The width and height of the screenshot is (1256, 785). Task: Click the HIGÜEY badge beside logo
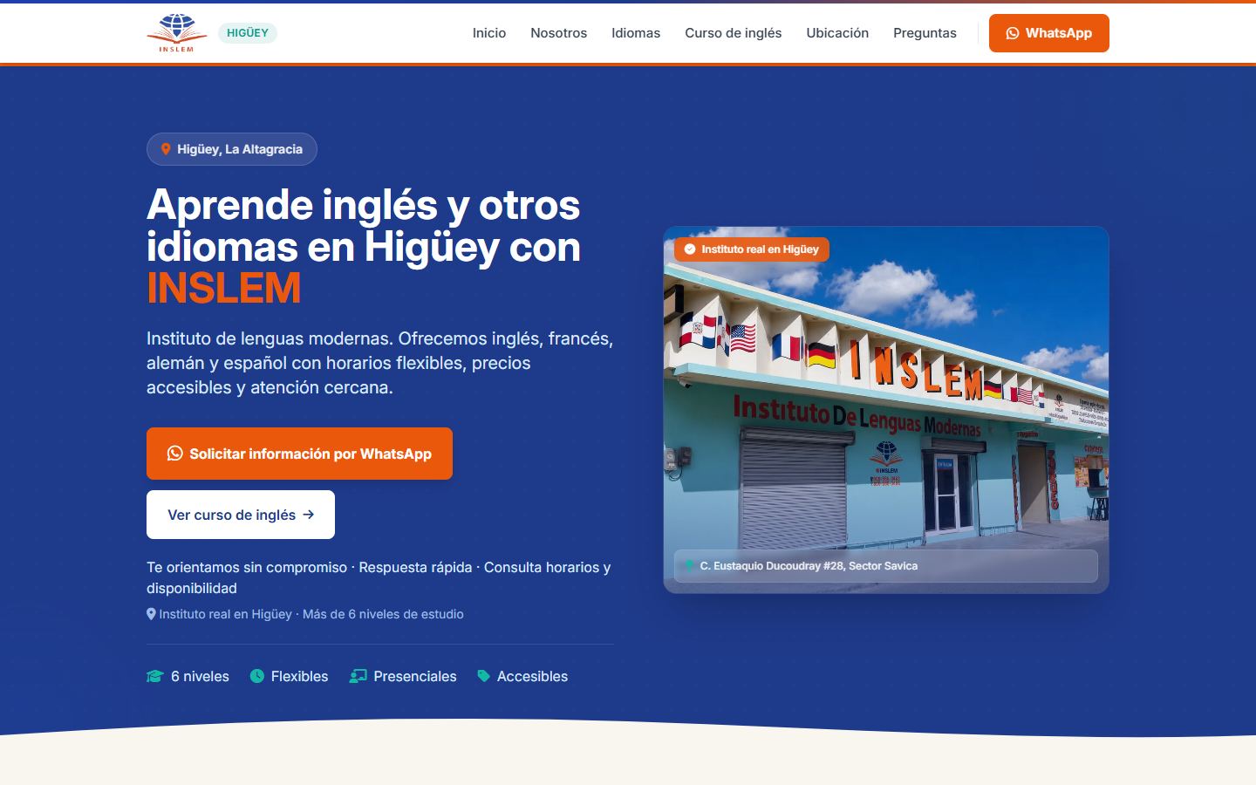[248, 33]
